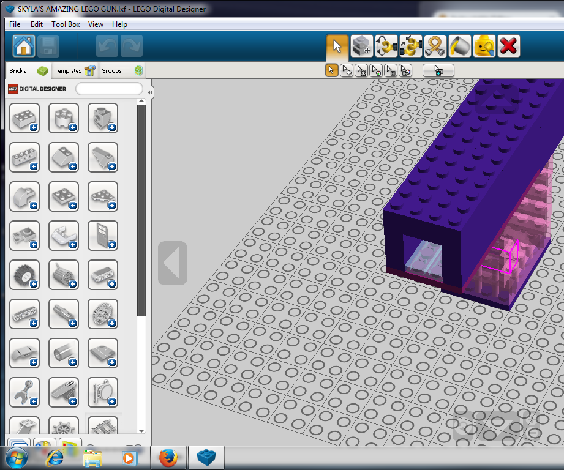Open Windows Explorer from the taskbar
The height and width of the screenshot is (470, 564).
coord(92,458)
